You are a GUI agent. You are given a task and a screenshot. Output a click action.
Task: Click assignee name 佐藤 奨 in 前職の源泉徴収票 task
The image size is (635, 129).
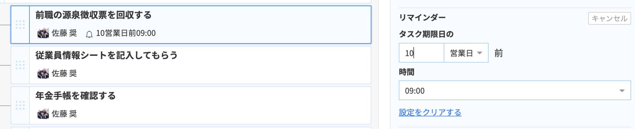(64, 33)
